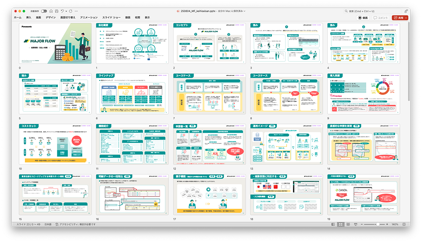
Task: Select the ラインナップ slide 6
Action: 132,94
